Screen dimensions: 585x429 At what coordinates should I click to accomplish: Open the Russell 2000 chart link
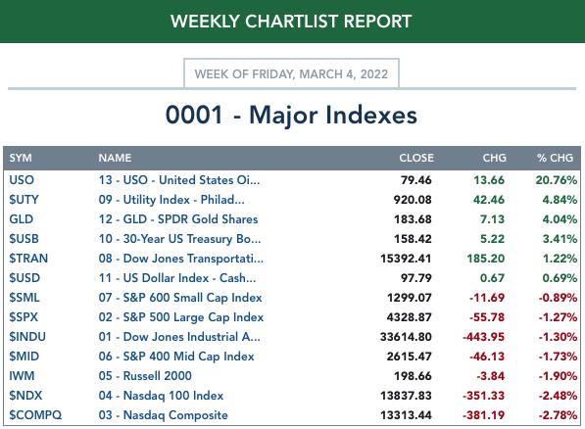click(x=145, y=376)
